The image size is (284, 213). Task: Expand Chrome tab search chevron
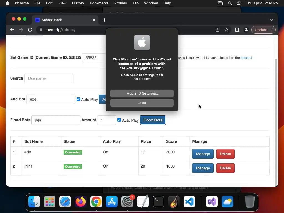pos(272,20)
